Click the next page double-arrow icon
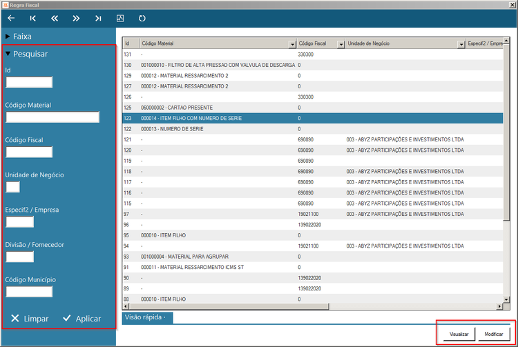518x347 pixels. [x=76, y=18]
